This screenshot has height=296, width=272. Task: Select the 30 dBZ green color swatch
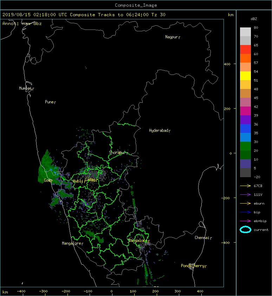[x=245, y=146]
